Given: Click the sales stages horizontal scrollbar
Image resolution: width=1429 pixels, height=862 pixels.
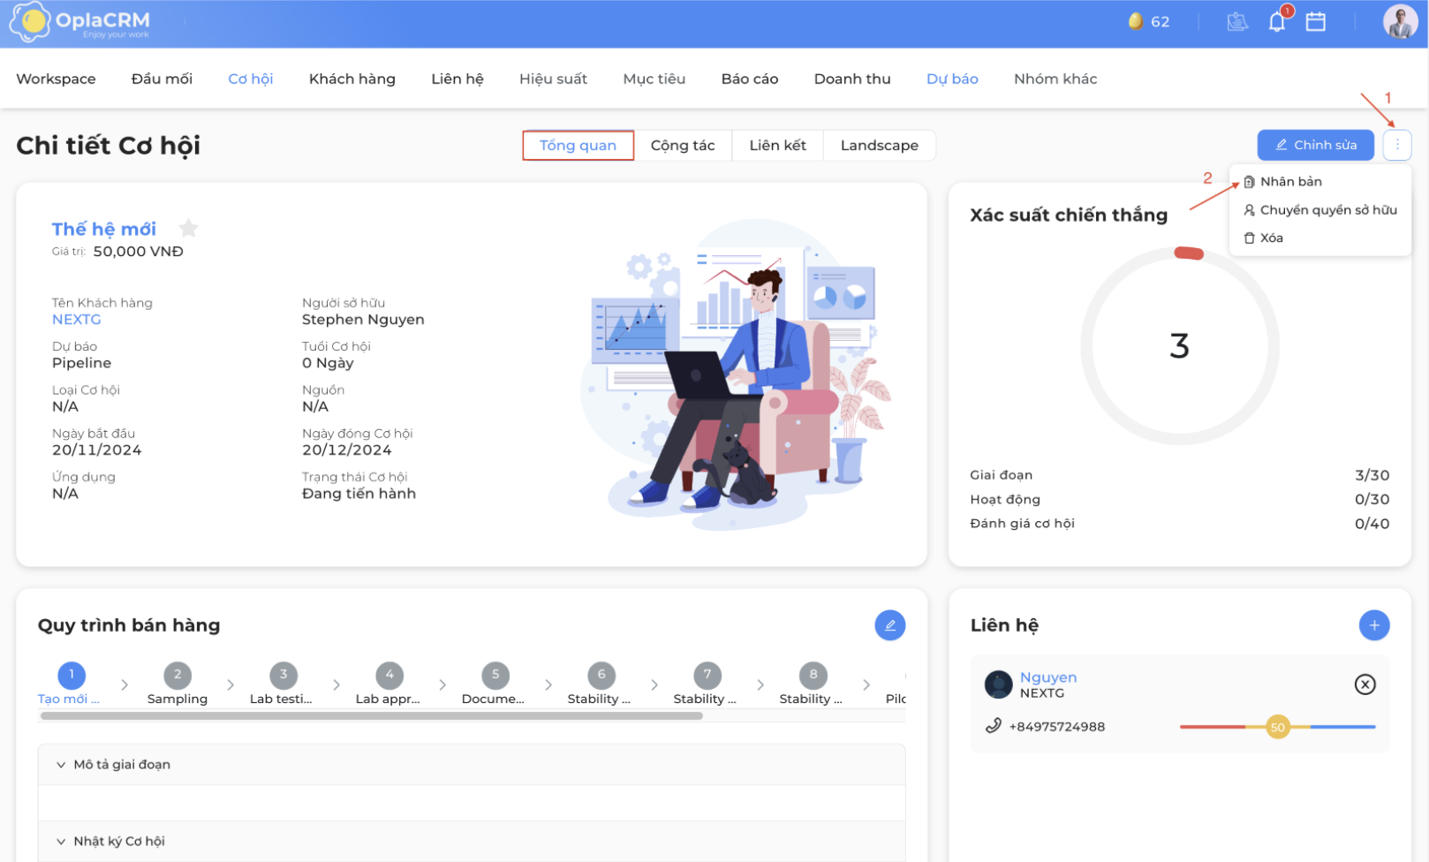Looking at the screenshot, I should [x=372, y=716].
